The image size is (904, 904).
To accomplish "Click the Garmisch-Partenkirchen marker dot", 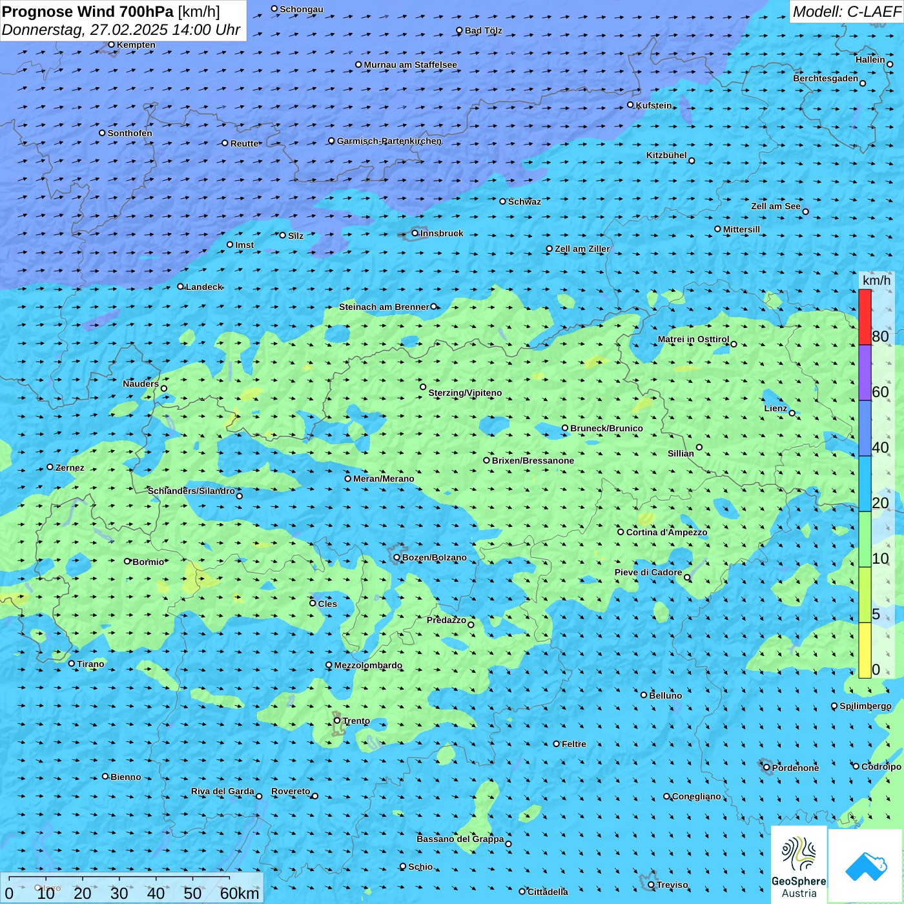I will (331, 141).
